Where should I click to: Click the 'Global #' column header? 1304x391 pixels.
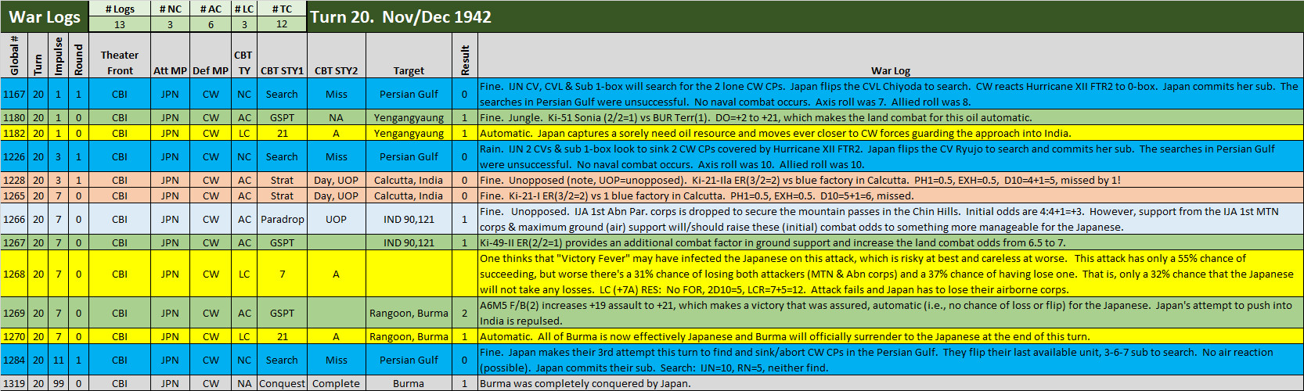click(x=14, y=55)
